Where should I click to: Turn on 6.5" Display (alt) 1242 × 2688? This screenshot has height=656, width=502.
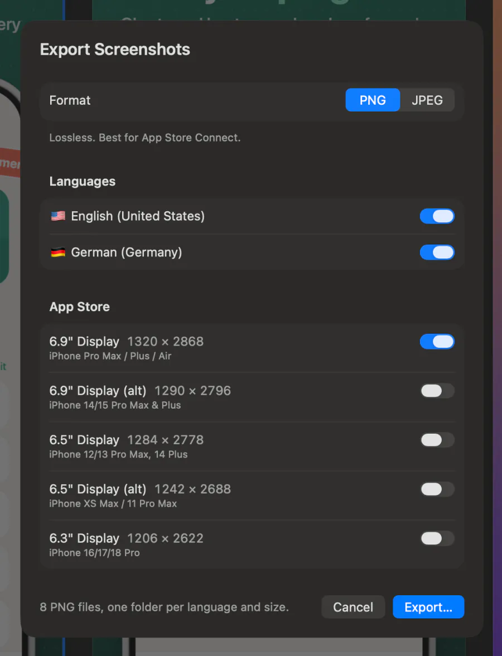click(437, 489)
